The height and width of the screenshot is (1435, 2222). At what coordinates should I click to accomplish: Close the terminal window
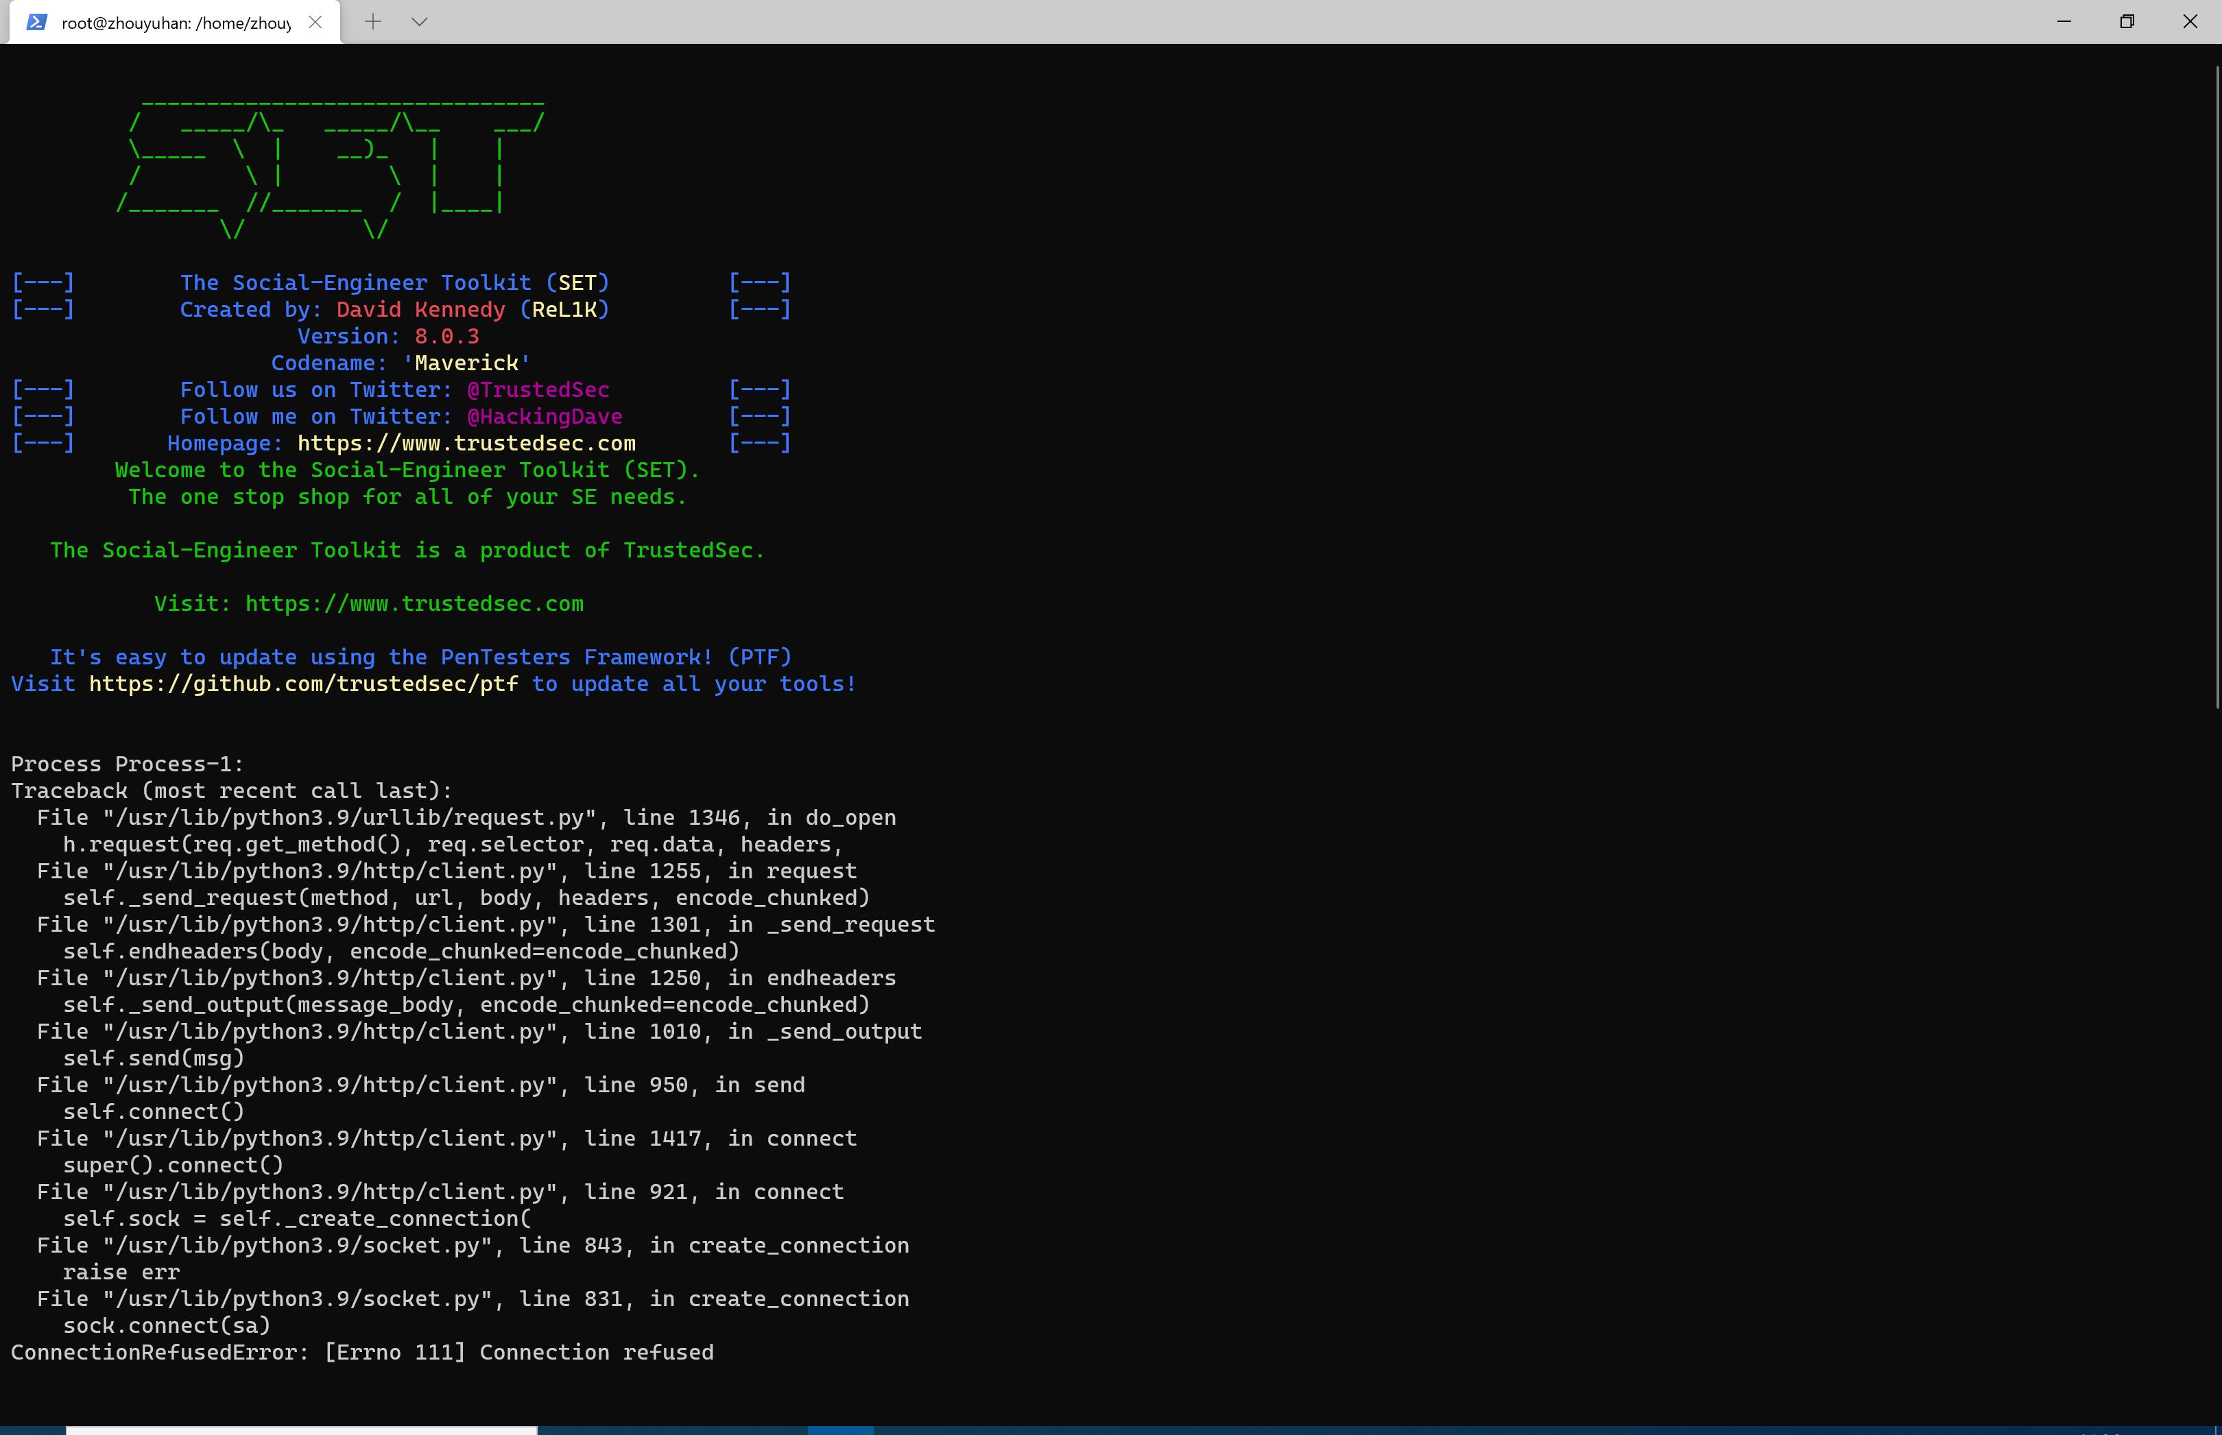(2189, 21)
